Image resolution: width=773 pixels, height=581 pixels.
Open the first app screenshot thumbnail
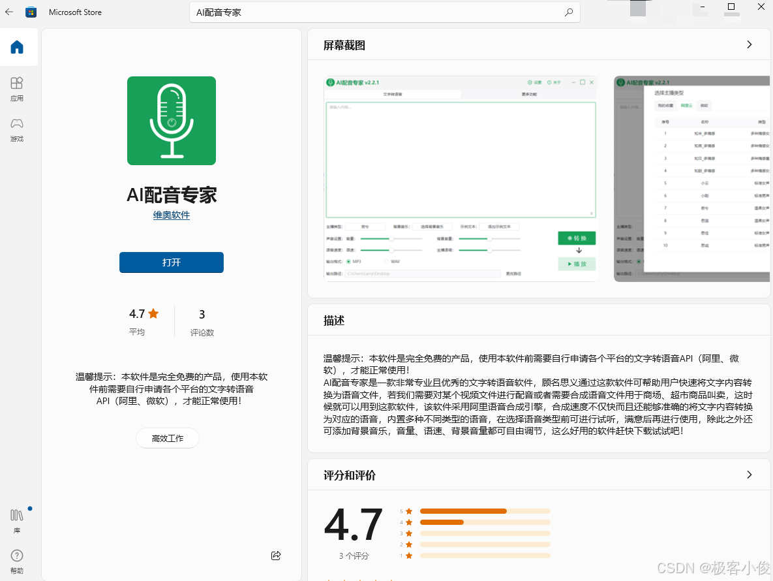tap(461, 178)
